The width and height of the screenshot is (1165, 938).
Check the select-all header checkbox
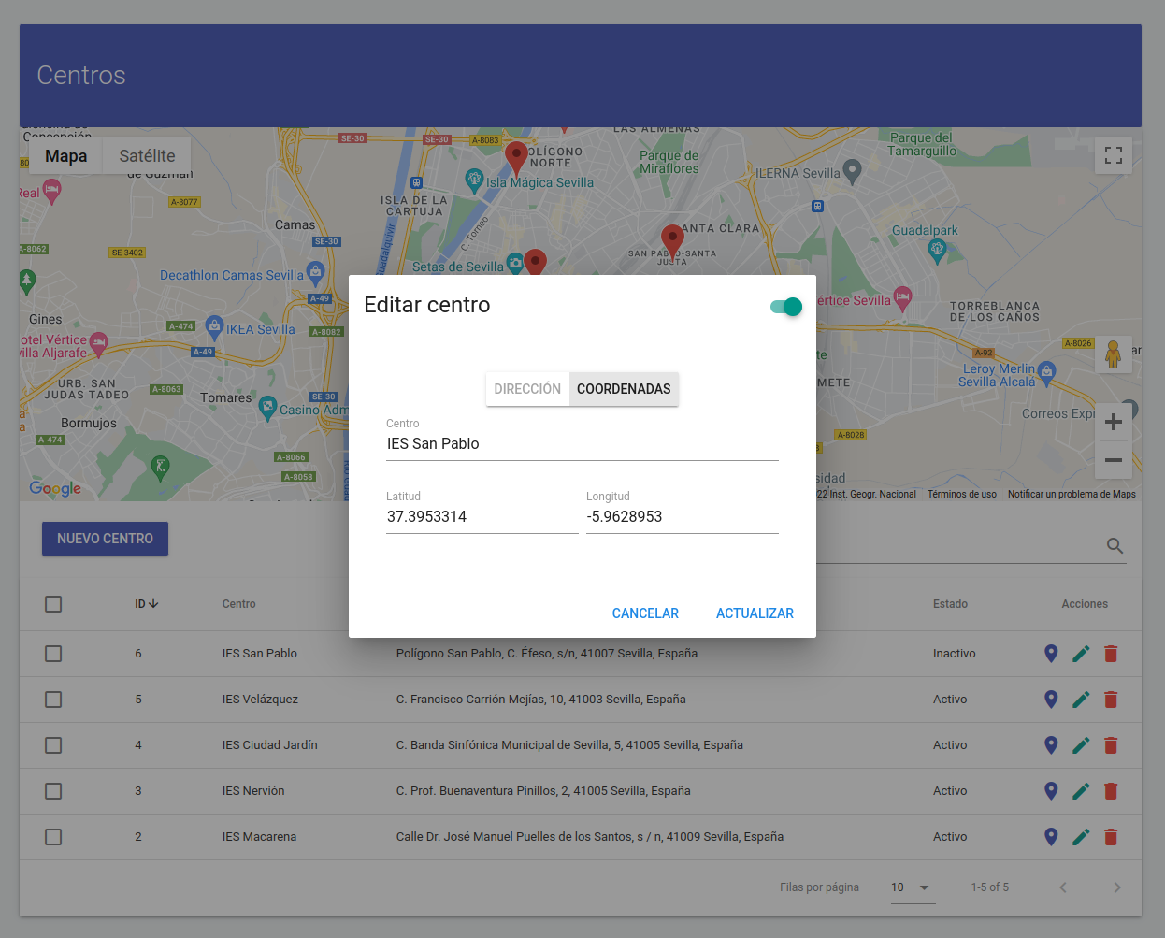coord(53,604)
